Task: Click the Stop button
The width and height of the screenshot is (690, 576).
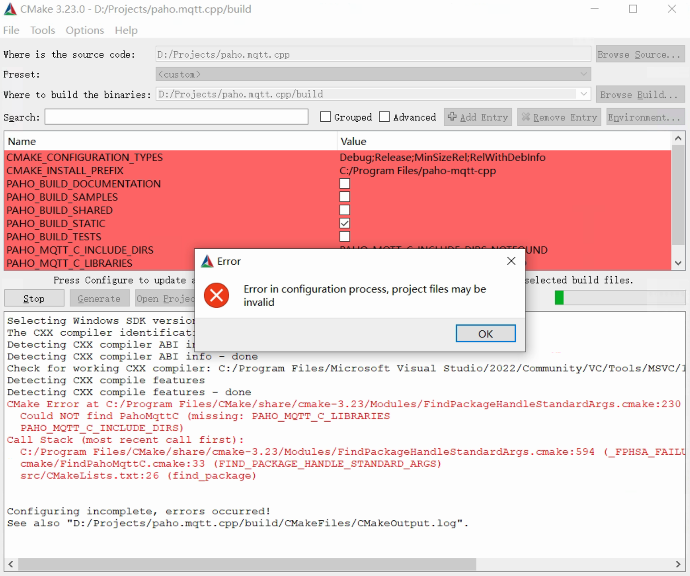Action: [34, 298]
